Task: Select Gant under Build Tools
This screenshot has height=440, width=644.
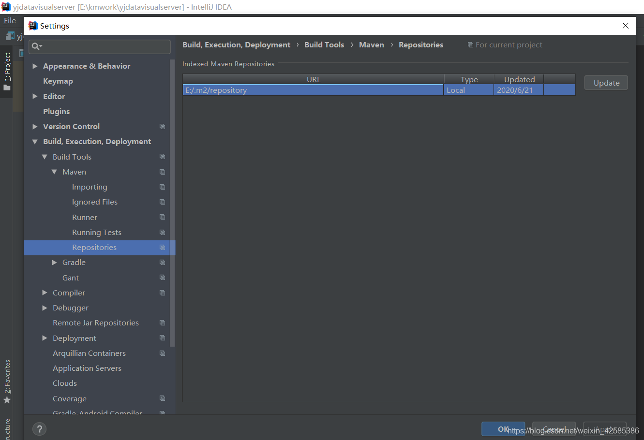Action: point(71,278)
